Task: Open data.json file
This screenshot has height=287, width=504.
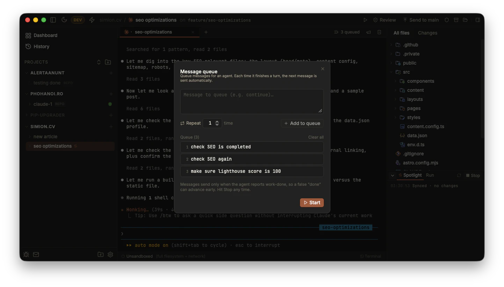Action: tap(417, 135)
